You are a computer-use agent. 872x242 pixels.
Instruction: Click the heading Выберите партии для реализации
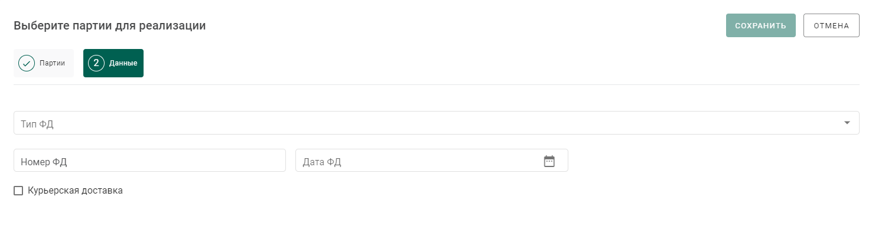click(110, 26)
